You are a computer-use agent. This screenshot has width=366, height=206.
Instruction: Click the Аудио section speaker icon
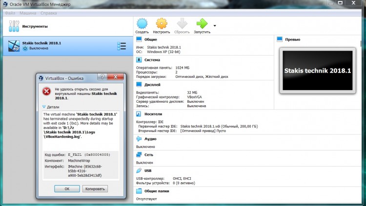click(139, 139)
